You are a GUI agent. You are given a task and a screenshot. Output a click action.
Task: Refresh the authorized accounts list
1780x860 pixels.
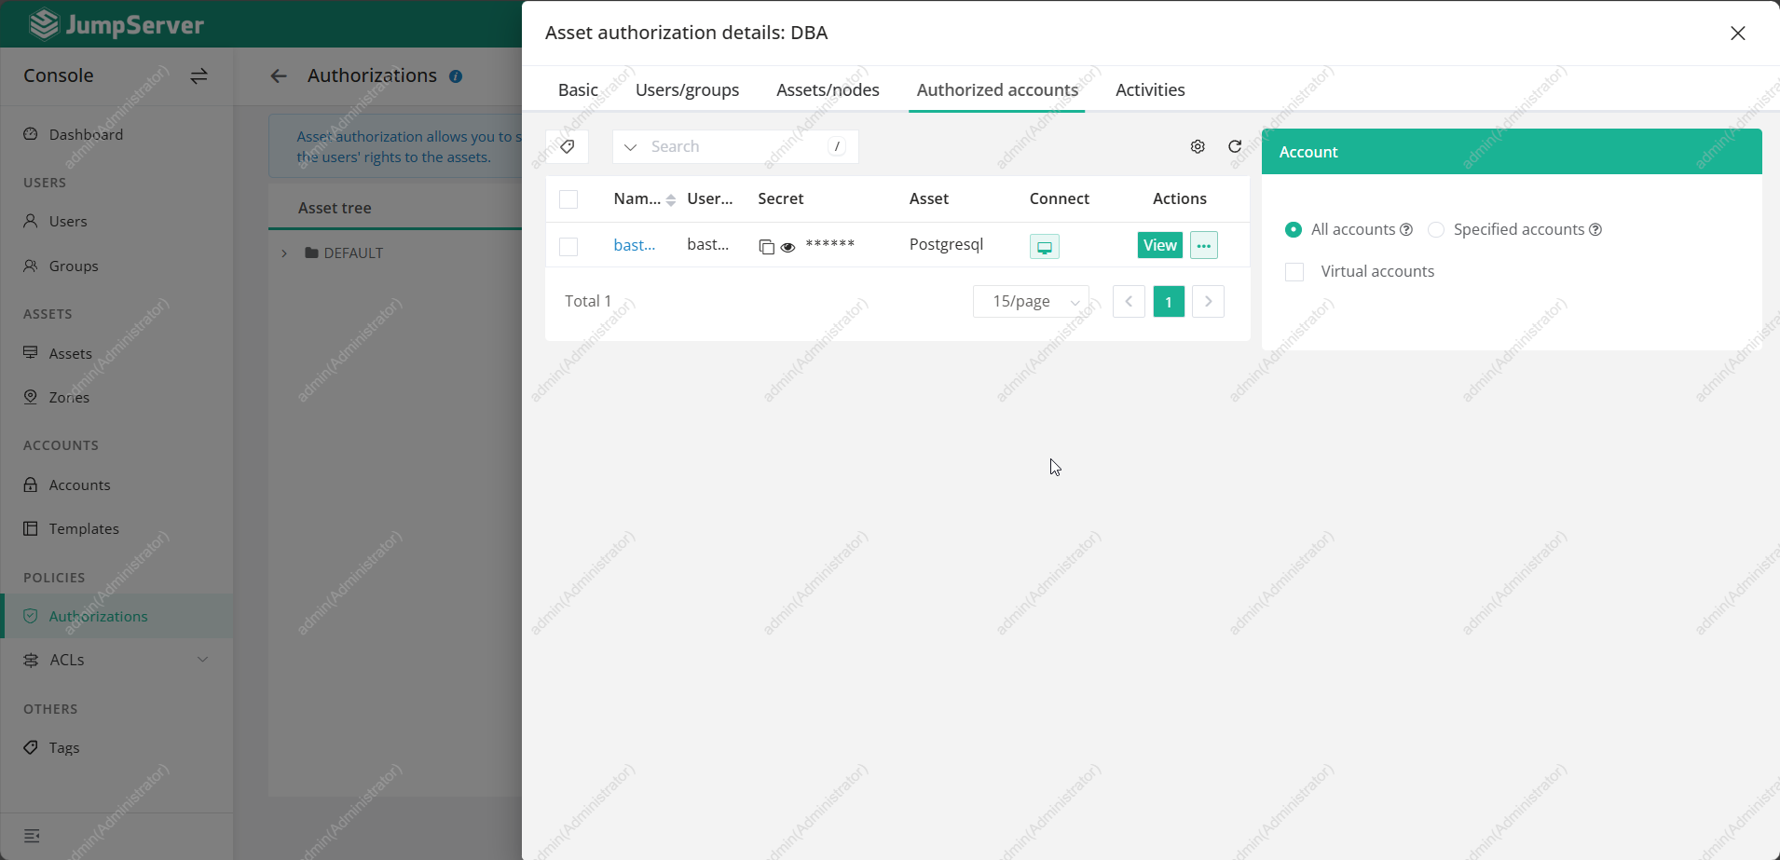tap(1235, 146)
